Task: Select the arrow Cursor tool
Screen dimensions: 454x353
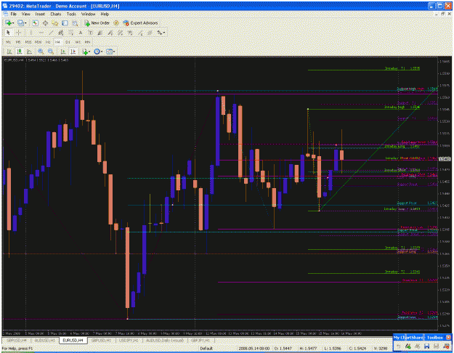Action: click(x=8, y=33)
